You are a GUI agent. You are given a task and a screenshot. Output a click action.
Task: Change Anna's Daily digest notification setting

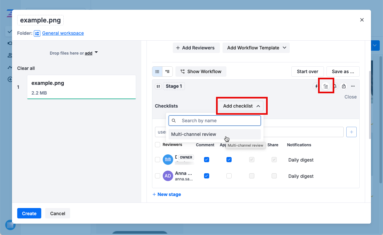pos(301,176)
